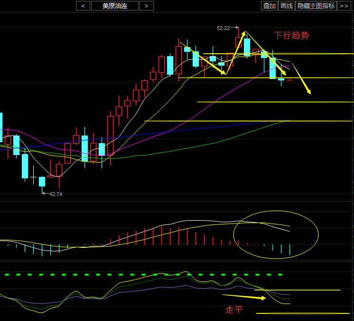
Task: Open the 画线 drawing tool
Action: coord(286,6)
